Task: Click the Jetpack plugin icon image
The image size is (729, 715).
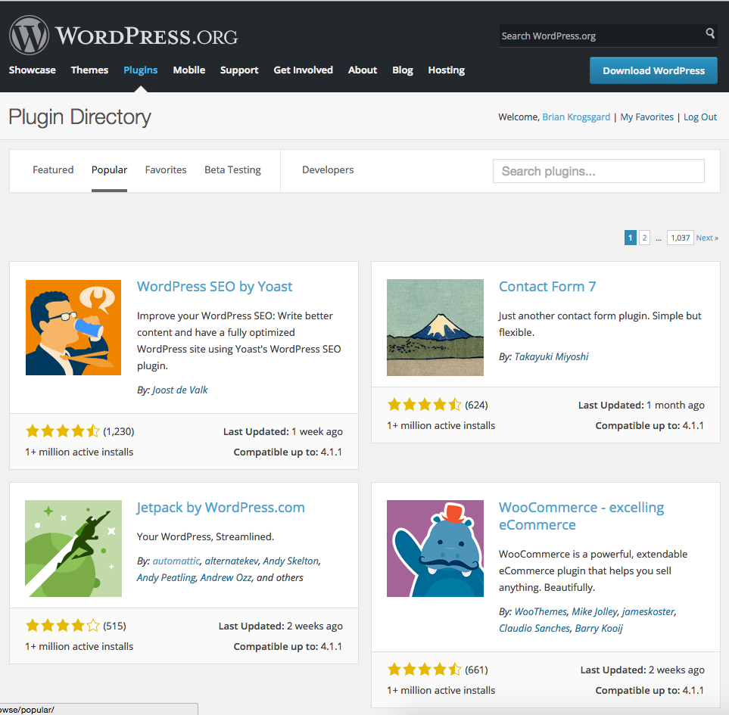Action: pyautogui.click(x=73, y=549)
